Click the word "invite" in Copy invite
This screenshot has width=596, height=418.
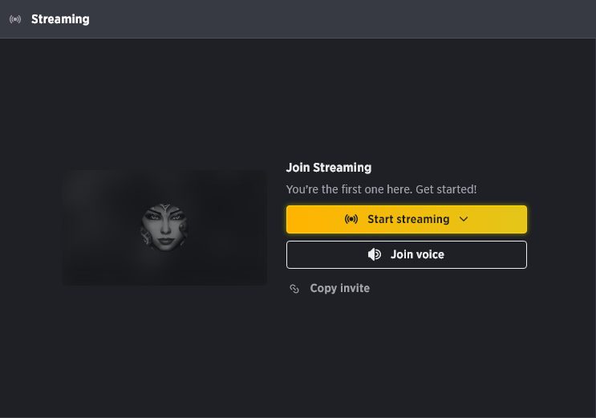click(x=355, y=288)
